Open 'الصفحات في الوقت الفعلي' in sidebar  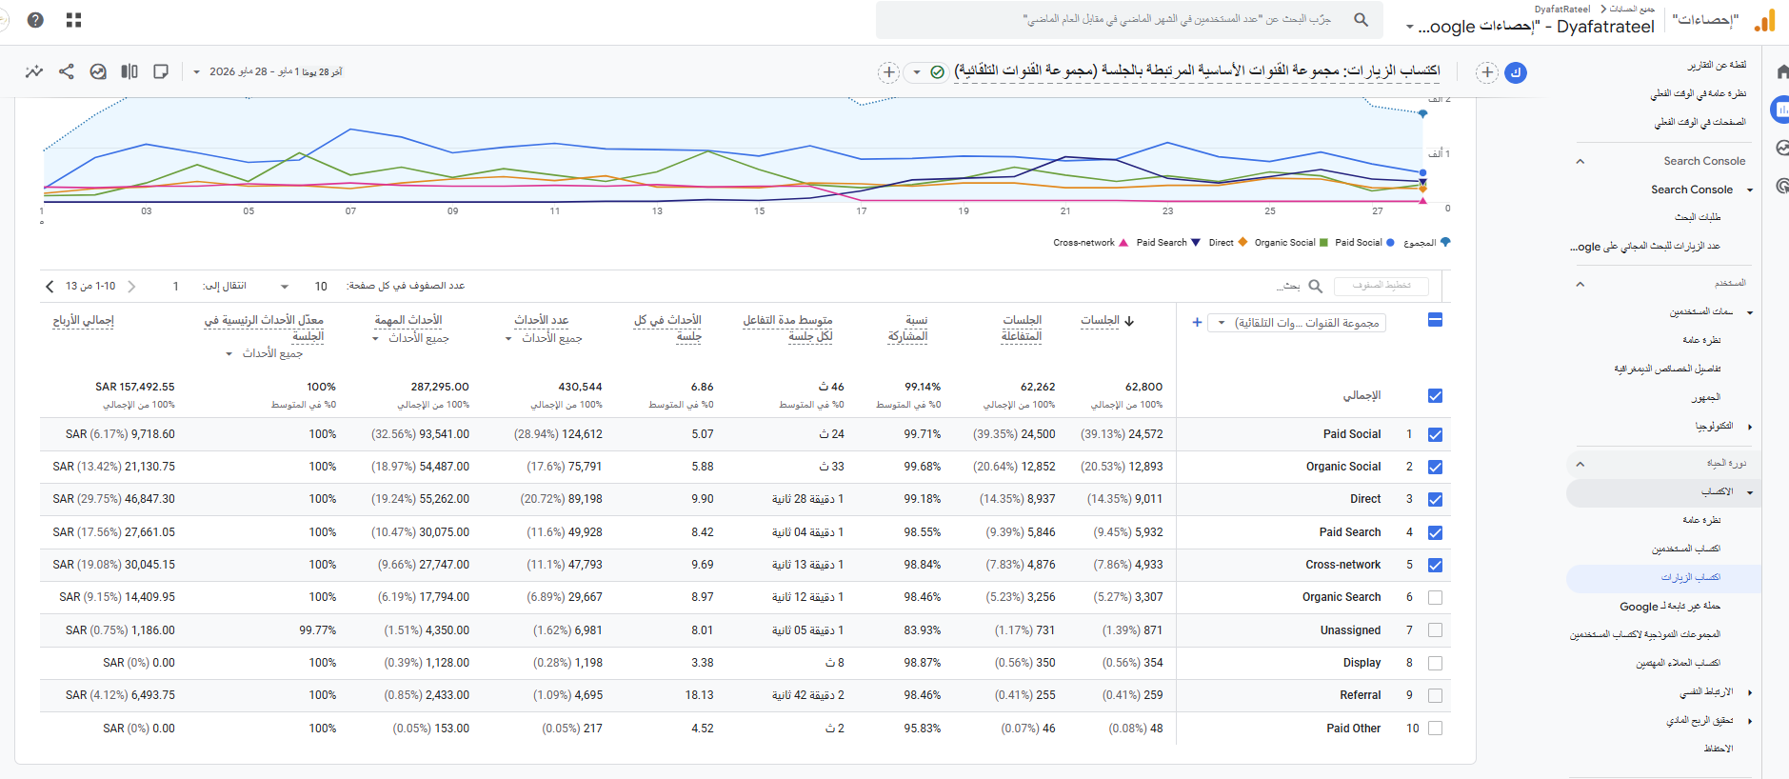[x=1700, y=122]
